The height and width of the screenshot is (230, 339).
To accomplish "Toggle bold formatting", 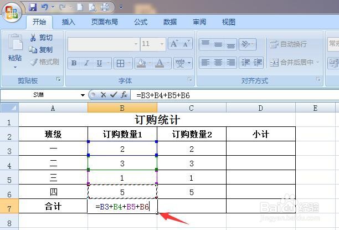I will [74, 63].
